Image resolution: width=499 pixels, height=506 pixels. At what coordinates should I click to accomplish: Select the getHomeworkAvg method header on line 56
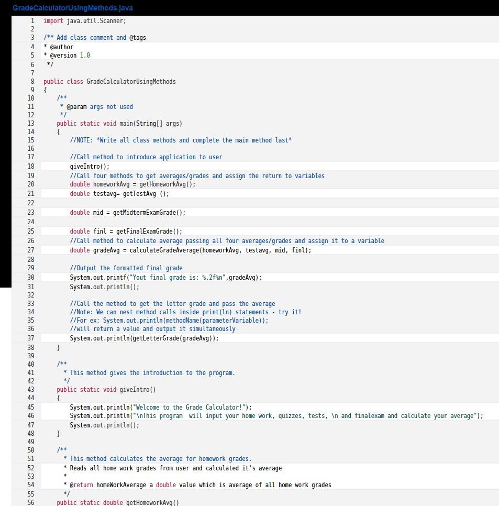(118, 502)
